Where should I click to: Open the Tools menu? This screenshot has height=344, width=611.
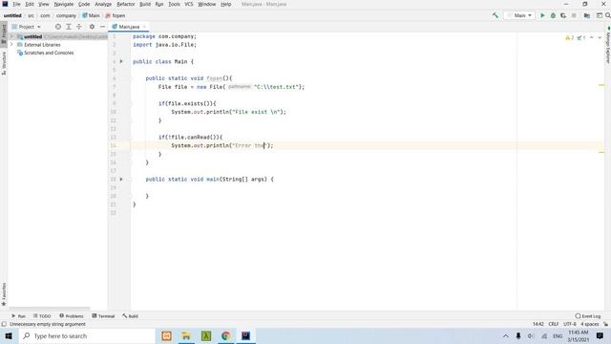(x=174, y=4)
